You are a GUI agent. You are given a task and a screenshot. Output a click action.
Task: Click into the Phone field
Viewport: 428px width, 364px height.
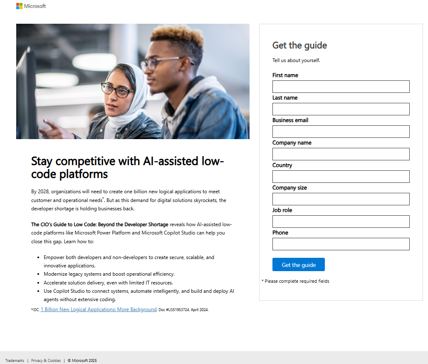(341, 244)
